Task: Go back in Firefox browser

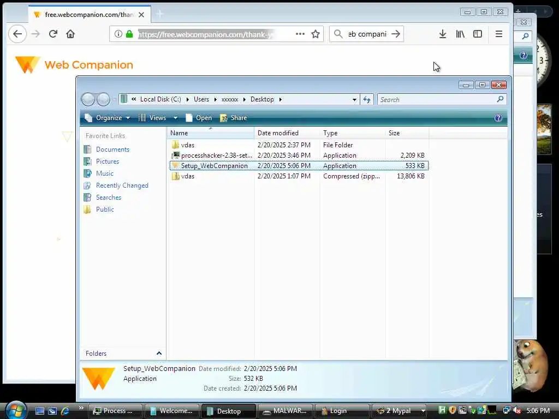Action: tap(17, 34)
